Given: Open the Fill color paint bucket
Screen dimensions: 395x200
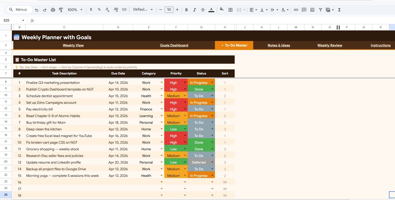Looking at the screenshot, I should click(222, 10).
